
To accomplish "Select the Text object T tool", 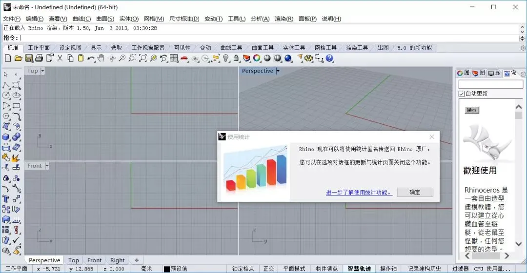I will pos(6,199).
